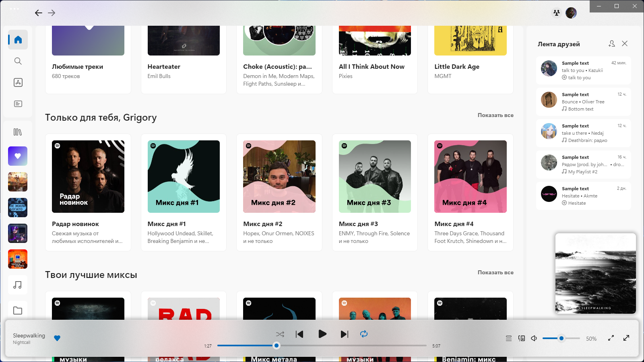The image size is (644, 362).
Task: Open Микс дня #3 playlist cover
Action: 375,177
